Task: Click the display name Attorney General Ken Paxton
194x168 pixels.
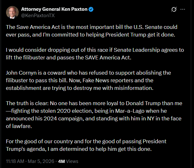Action: pyautogui.click(x=54, y=9)
